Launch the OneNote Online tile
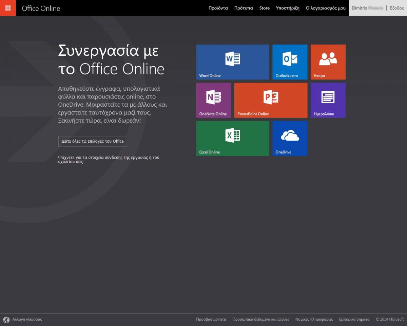Image resolution: width=407 pixels, height=326 pixels. (x=214, y=100)
